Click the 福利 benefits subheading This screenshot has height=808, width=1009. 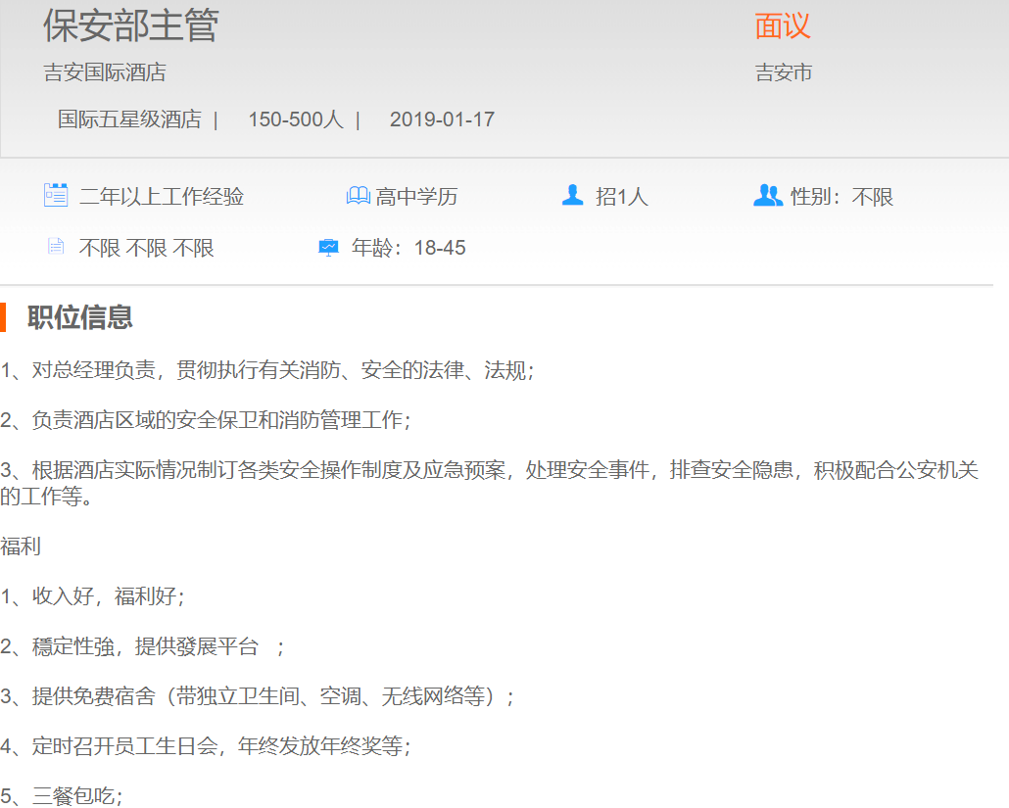(x=21, y=547)
